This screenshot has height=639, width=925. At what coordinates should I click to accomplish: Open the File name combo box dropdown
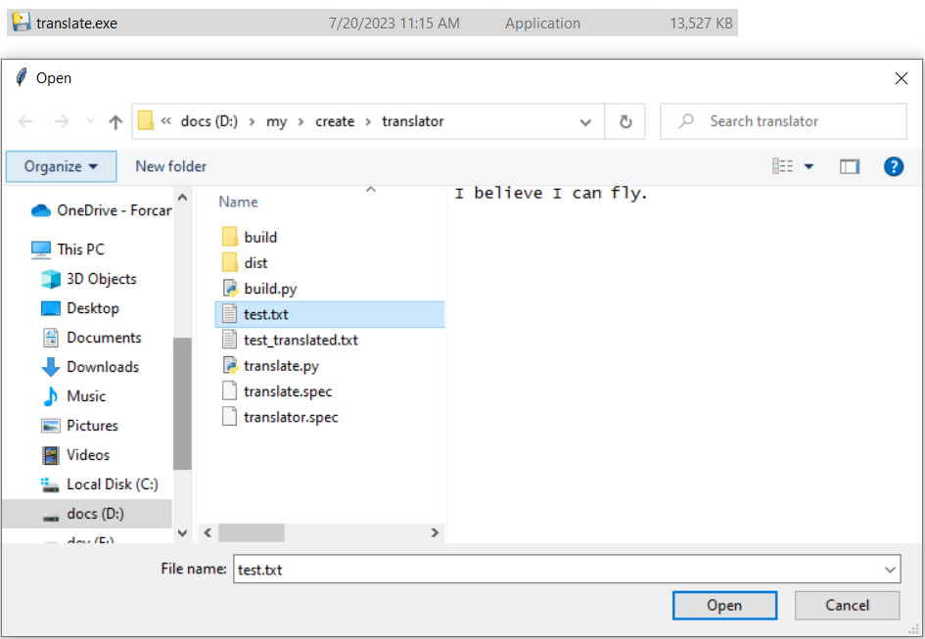pyautogui.click(x=889, y=569)
